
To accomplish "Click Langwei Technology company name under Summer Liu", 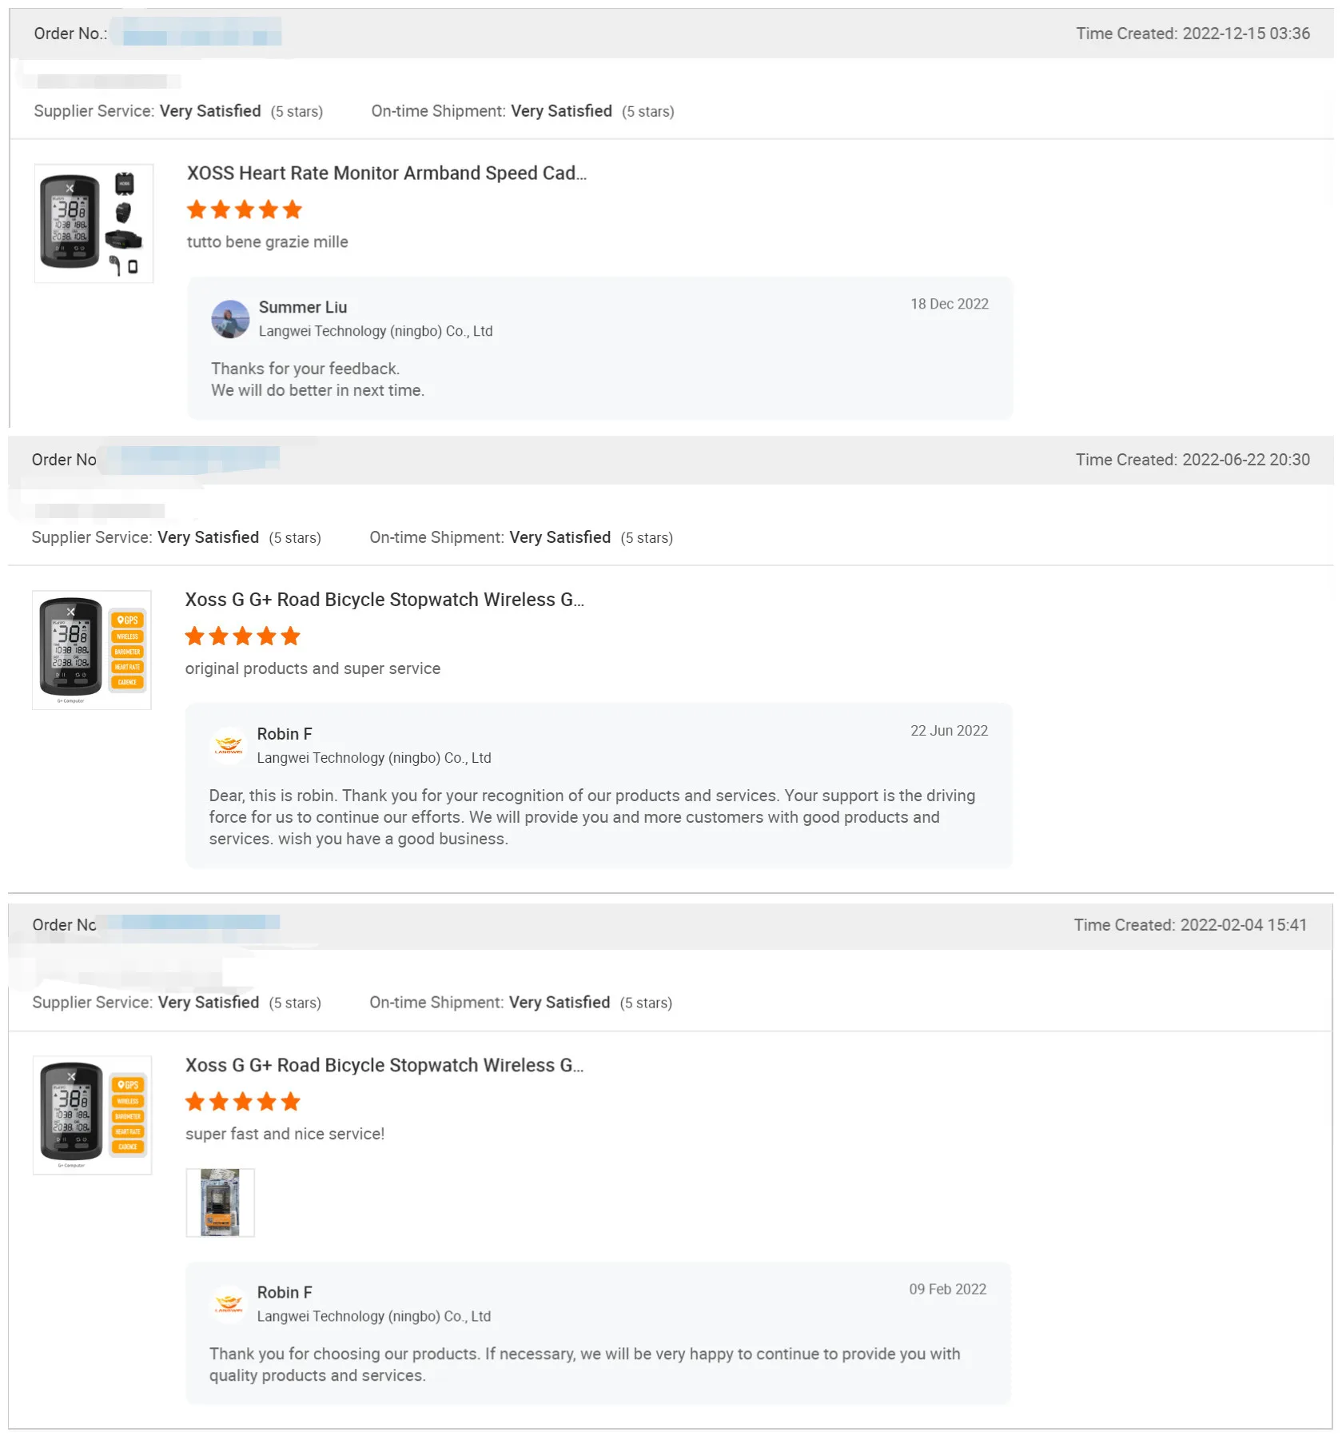I will (x=376, y=331).
